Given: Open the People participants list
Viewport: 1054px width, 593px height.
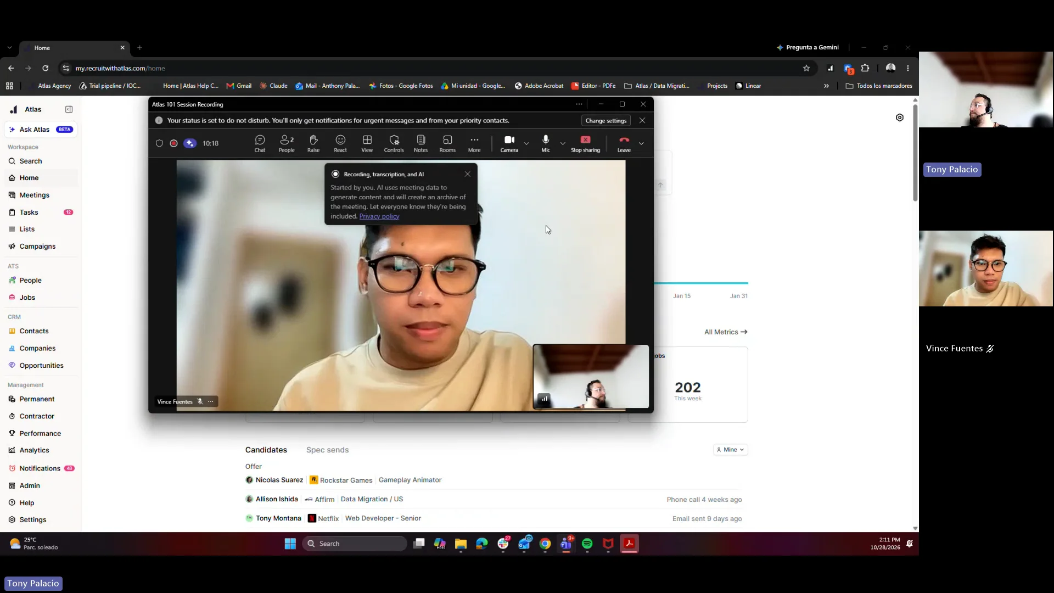Looking at the screenshot, I should pyautogui.click(x=287, y=143).
